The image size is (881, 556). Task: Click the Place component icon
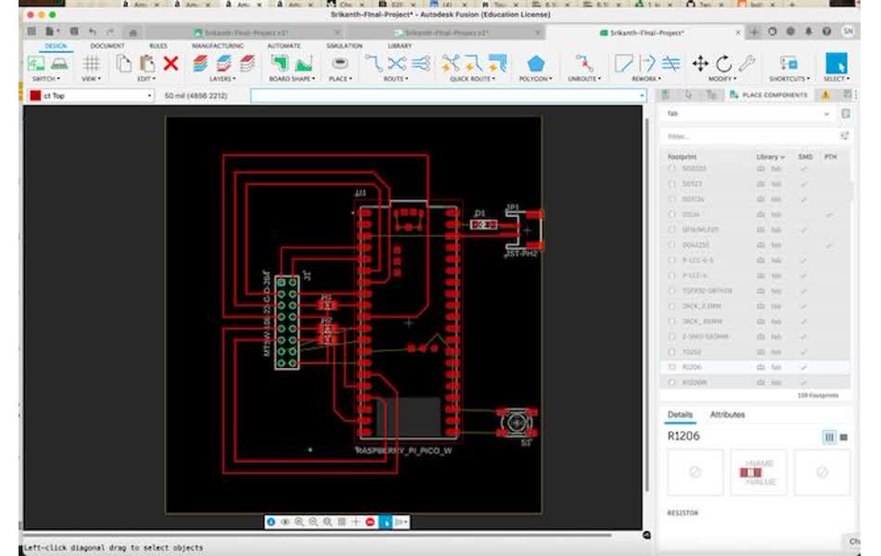point(340,64)
